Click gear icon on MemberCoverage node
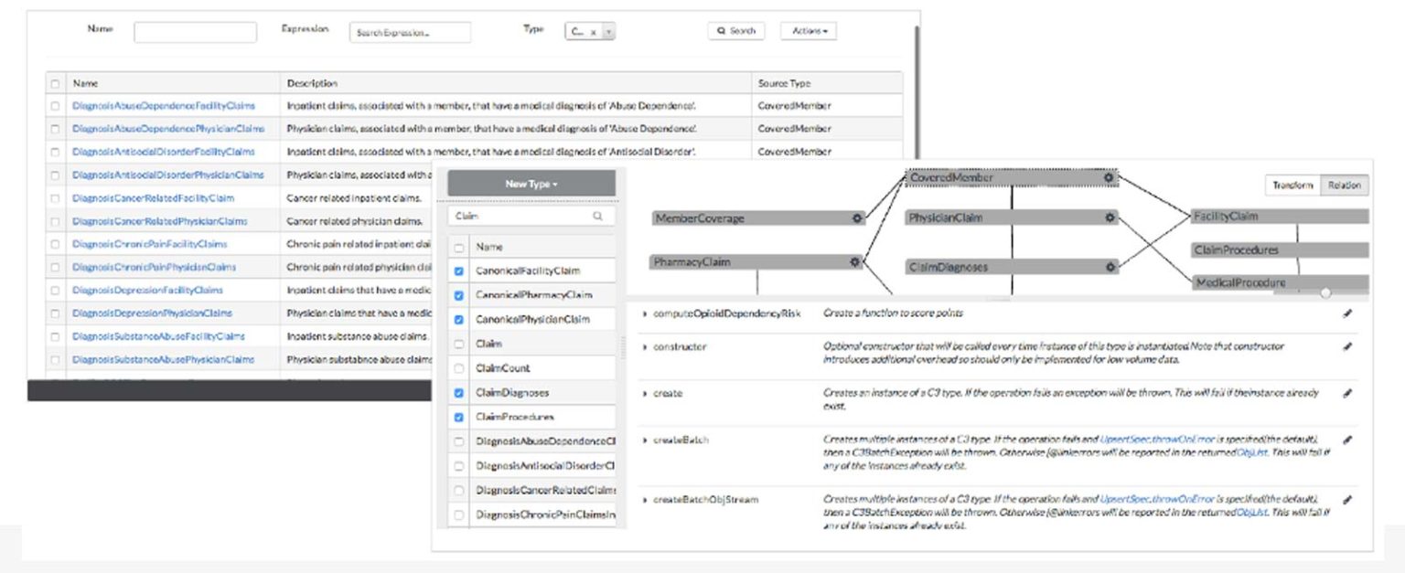This screenshot has width=1405, height=573. coord(857,218)
